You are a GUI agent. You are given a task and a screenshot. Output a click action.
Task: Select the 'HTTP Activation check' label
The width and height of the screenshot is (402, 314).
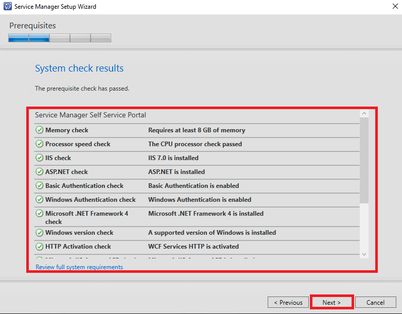(78, 247)
